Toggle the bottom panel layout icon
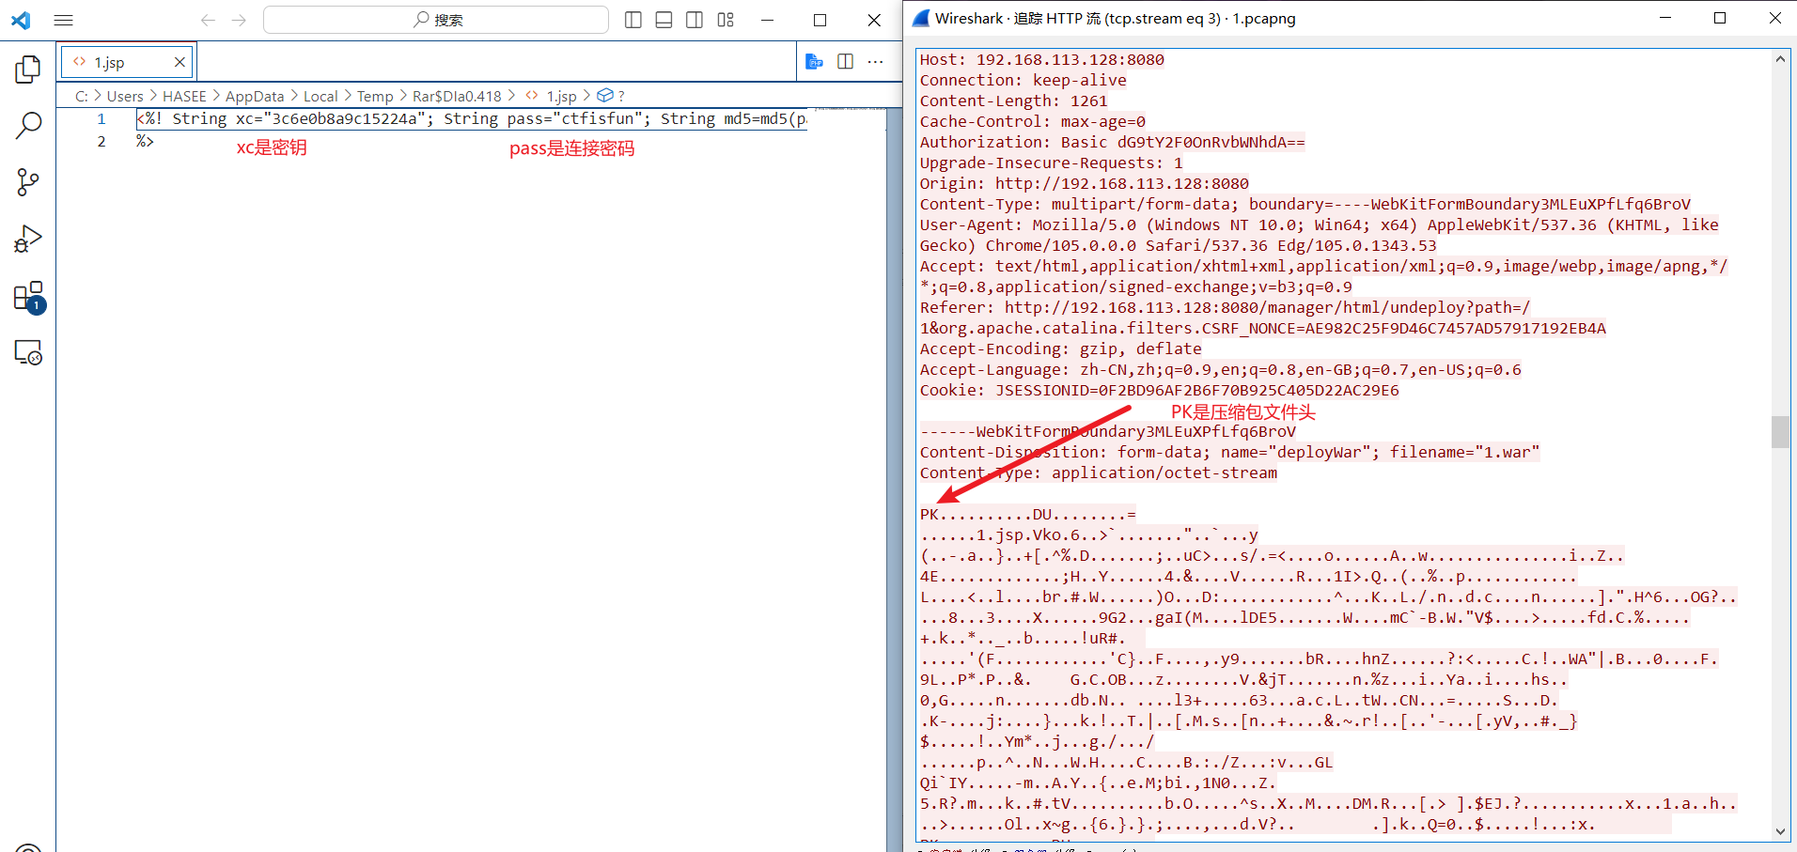The image size is (1797, 852). 664,20
